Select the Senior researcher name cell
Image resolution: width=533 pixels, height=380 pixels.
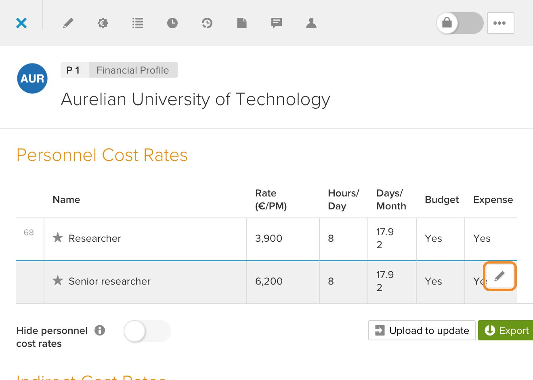pyautogui.click(x=145, y=282)
